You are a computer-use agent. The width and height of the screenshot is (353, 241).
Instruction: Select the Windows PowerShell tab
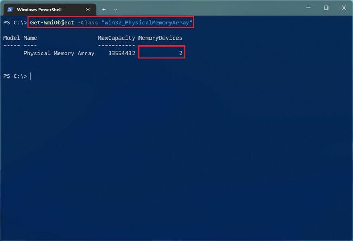click(50, 10)
